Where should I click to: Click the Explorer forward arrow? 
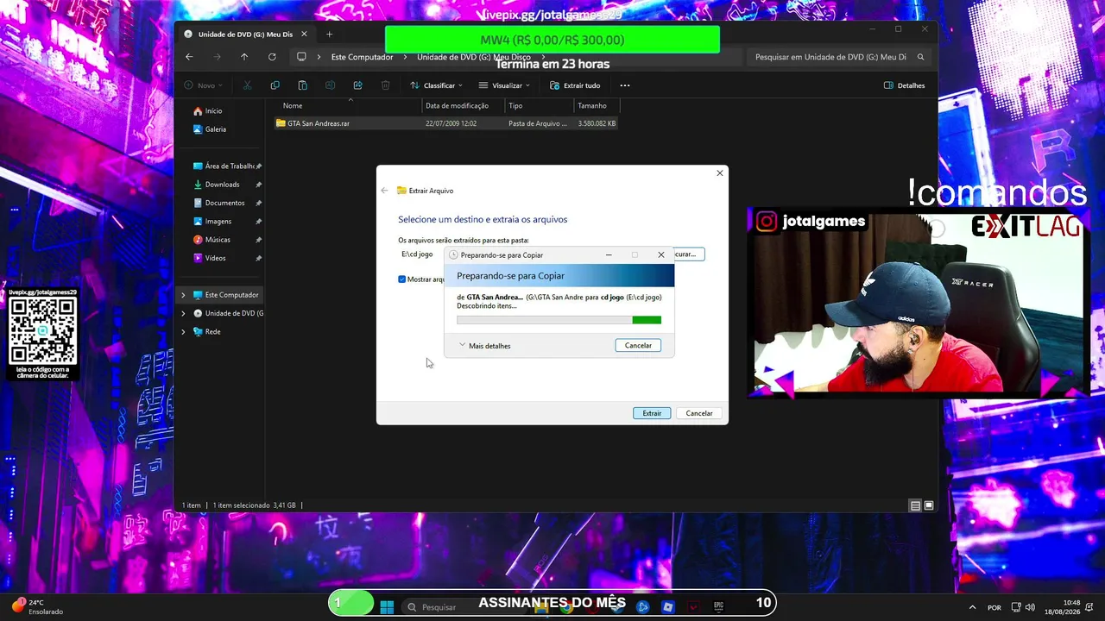point(217,57)
